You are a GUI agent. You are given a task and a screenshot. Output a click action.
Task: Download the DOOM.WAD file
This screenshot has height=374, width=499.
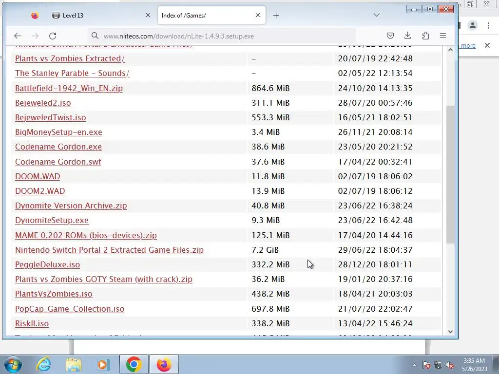pos(38,176)
